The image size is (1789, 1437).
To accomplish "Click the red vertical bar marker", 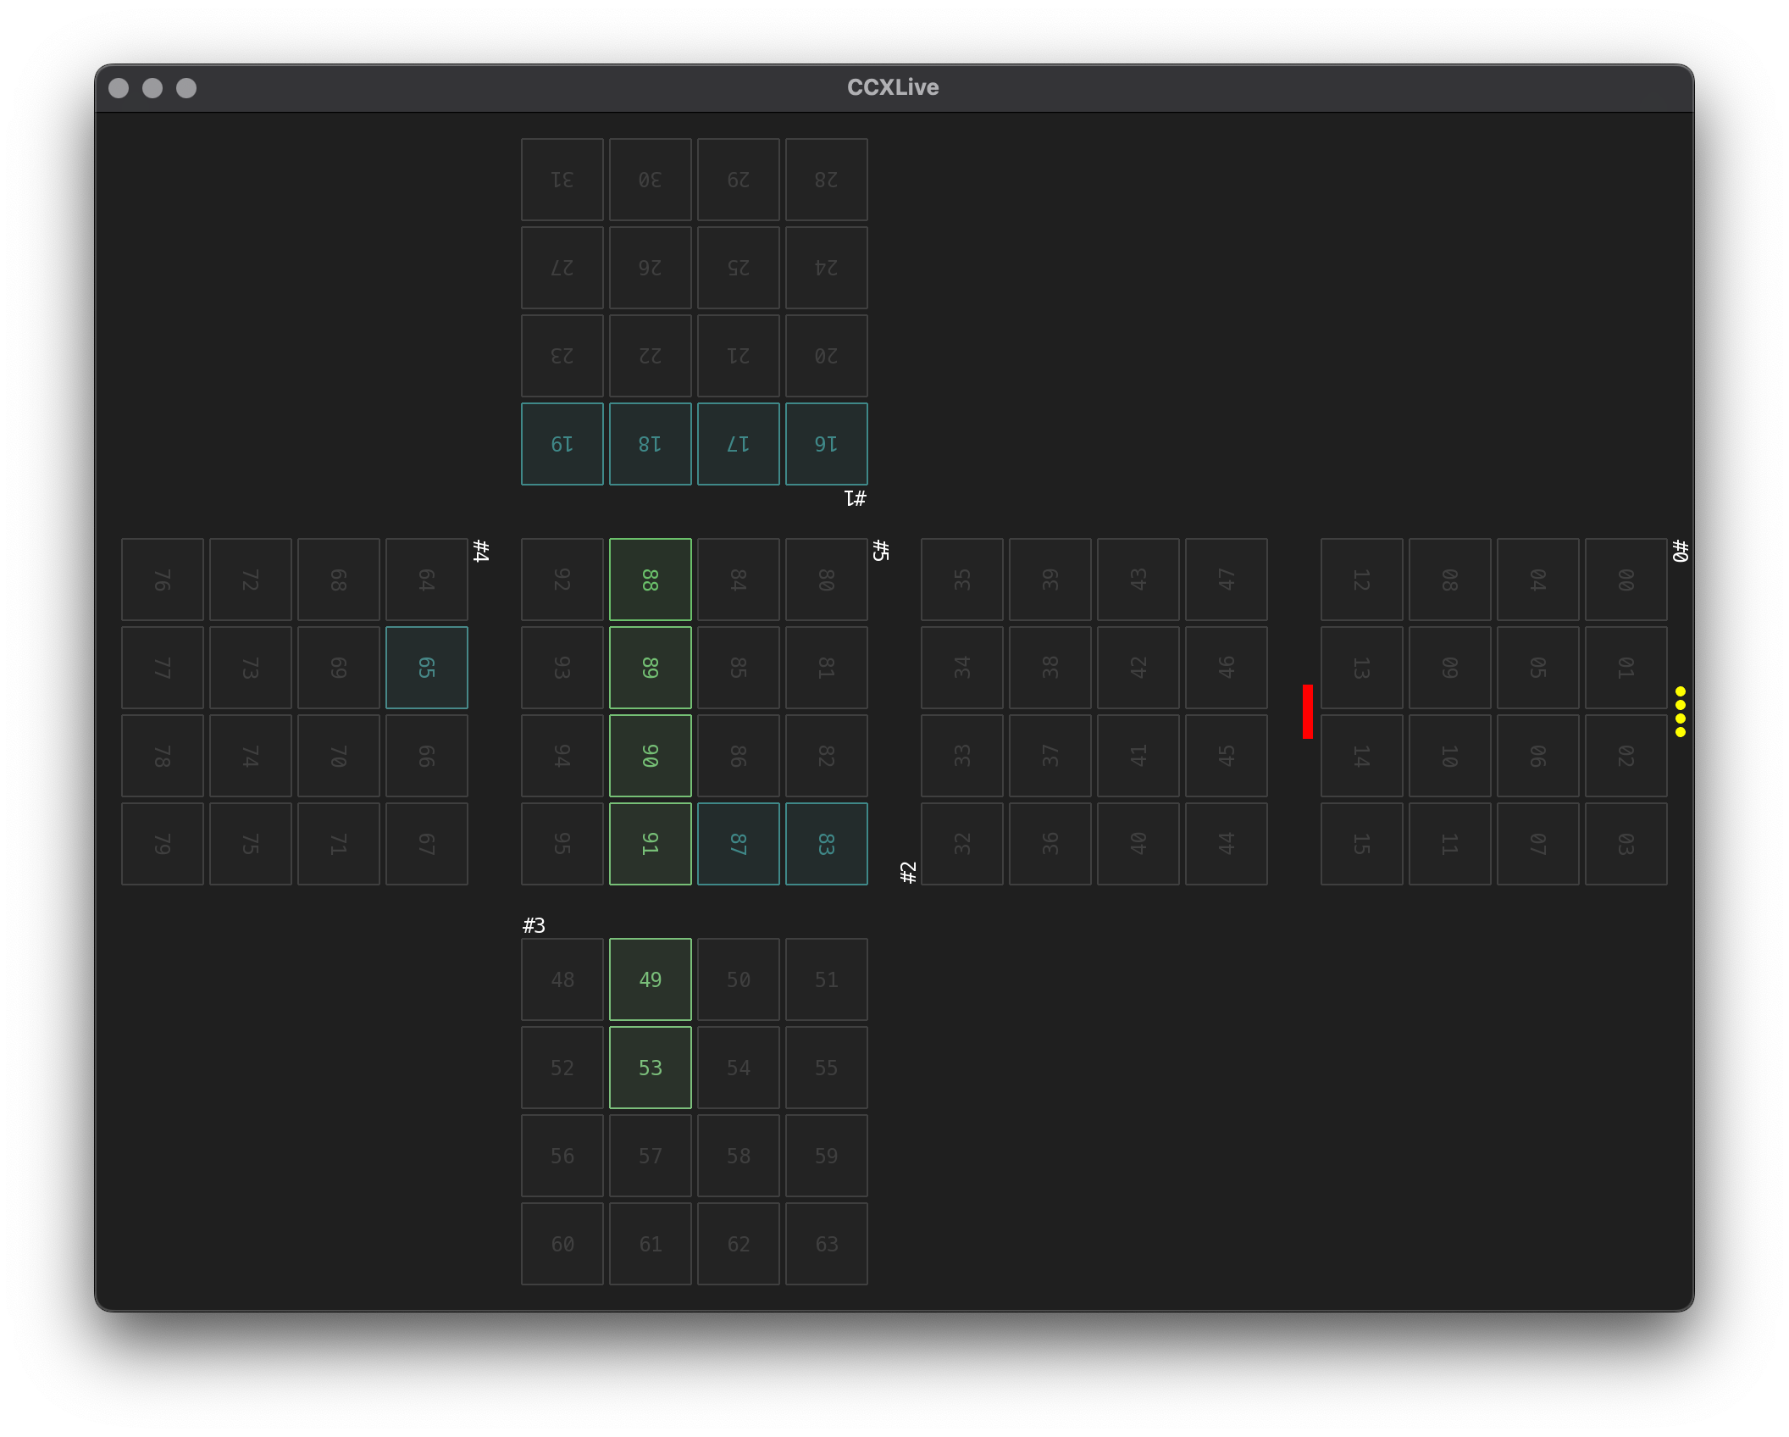I will [x=1307, y=712].
